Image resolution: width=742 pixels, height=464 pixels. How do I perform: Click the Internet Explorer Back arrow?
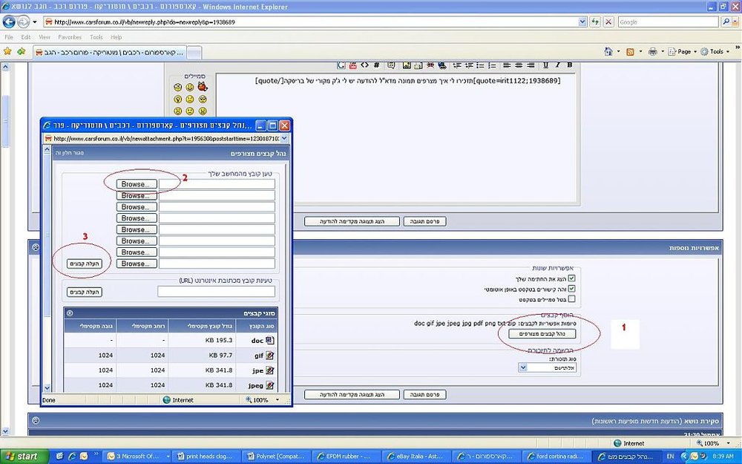tap(9, 22)
